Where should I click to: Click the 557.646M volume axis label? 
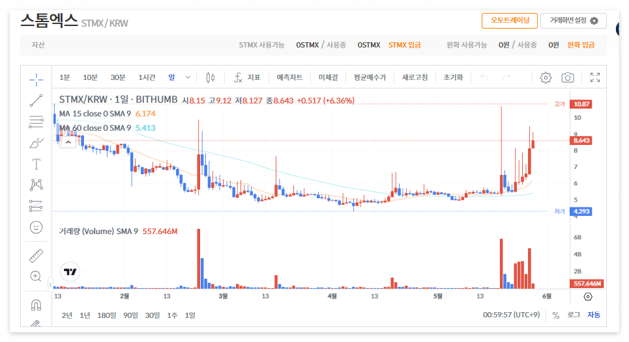pyautogui.click(x=587, y=283)
